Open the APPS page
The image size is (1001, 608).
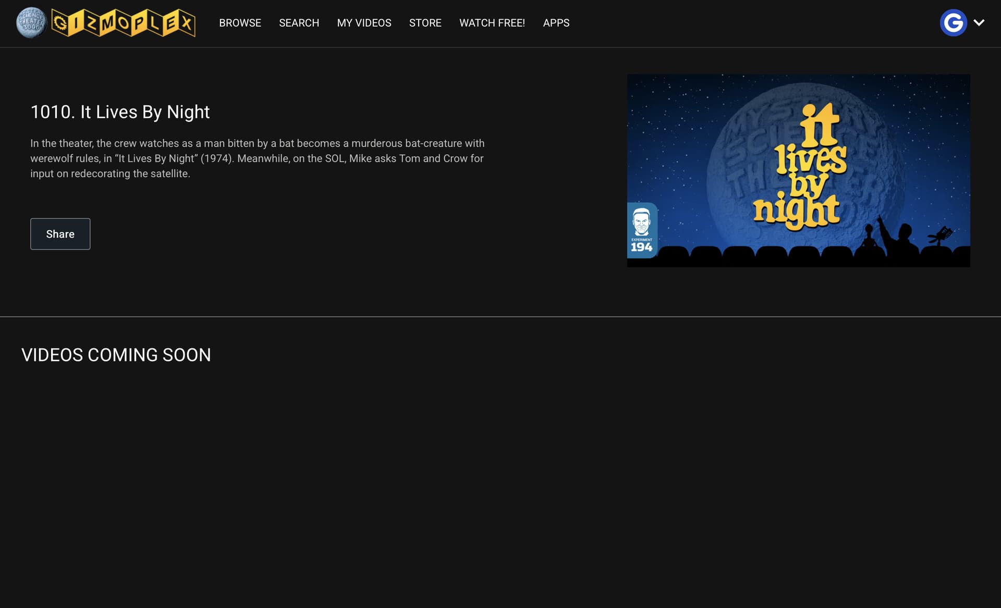(x=556, y=23)
